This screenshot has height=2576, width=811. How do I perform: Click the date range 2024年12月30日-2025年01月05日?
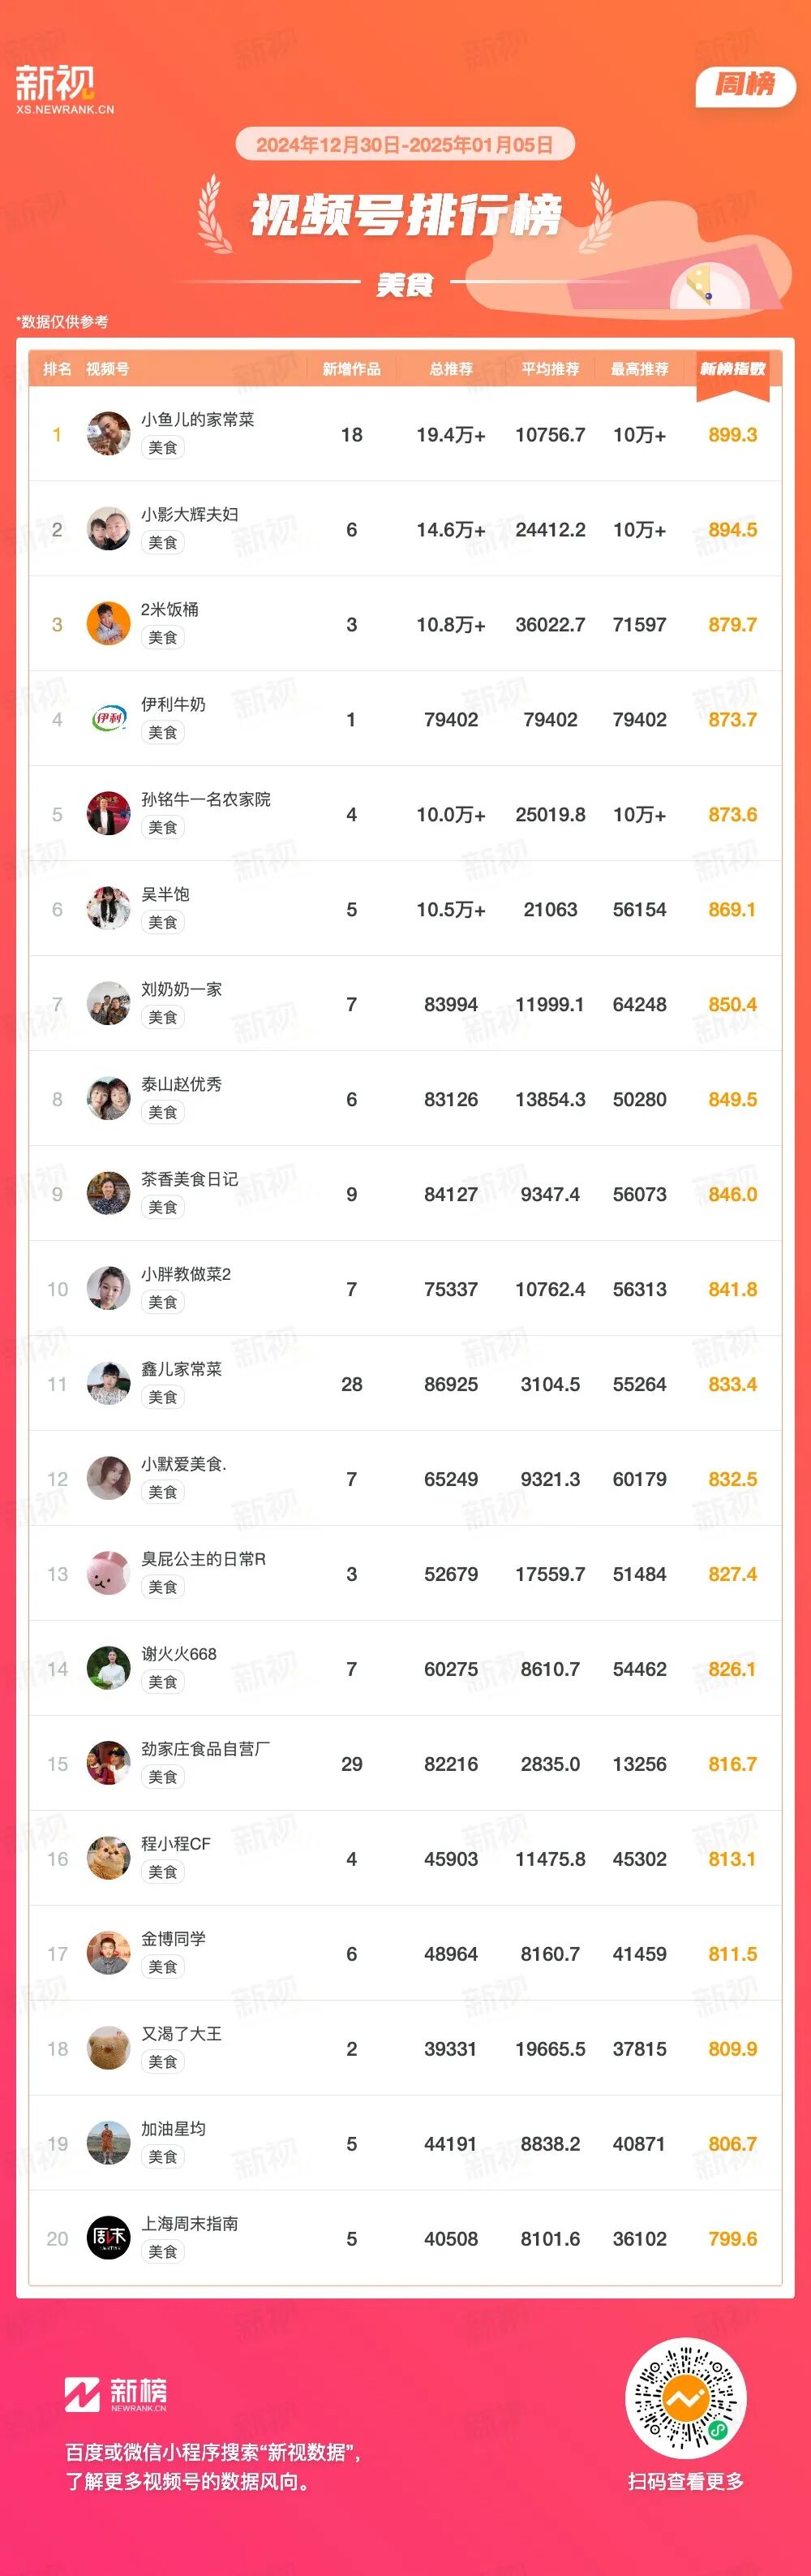[405, 145]
